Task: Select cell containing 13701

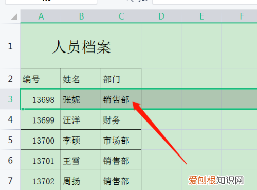Action: coord(41,160)
